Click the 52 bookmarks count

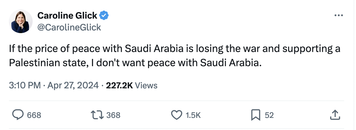pyautogui.click(x=269, y=115)
